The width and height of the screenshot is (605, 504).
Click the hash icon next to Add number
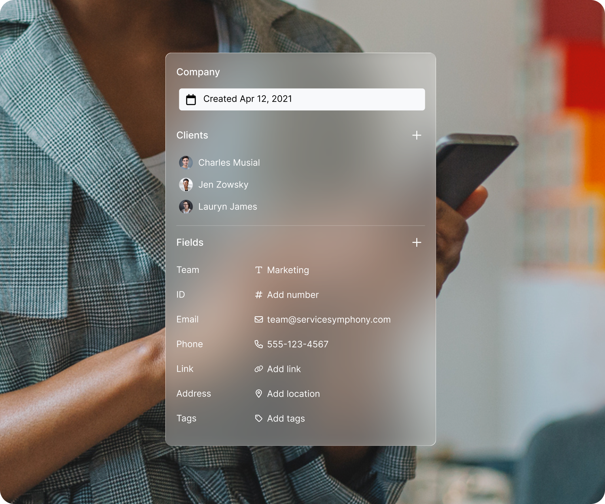click(258, 295)
